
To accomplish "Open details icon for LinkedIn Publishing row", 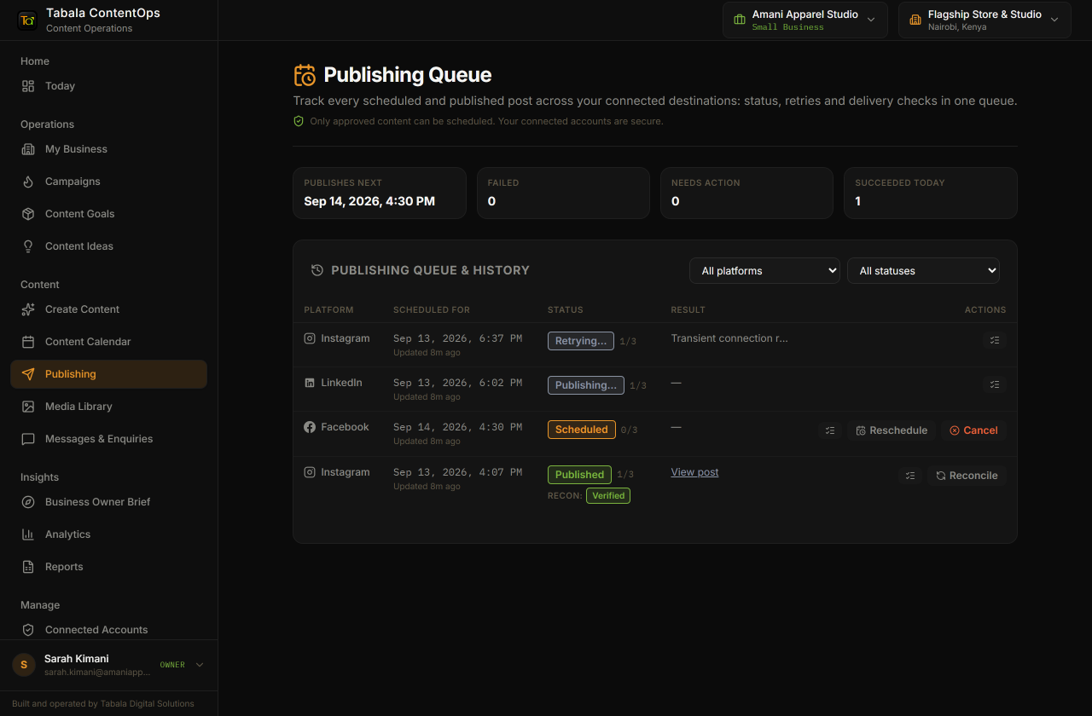I will [x=995, y=384].
